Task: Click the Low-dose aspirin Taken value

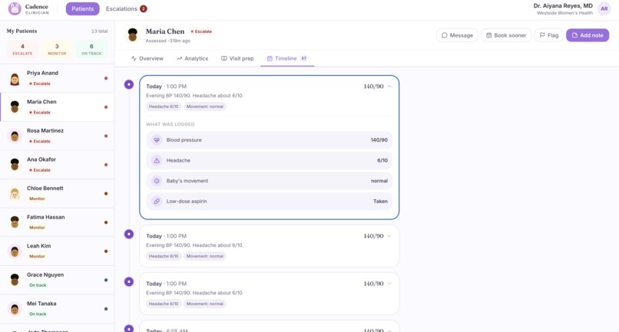Action: point(380,201)
